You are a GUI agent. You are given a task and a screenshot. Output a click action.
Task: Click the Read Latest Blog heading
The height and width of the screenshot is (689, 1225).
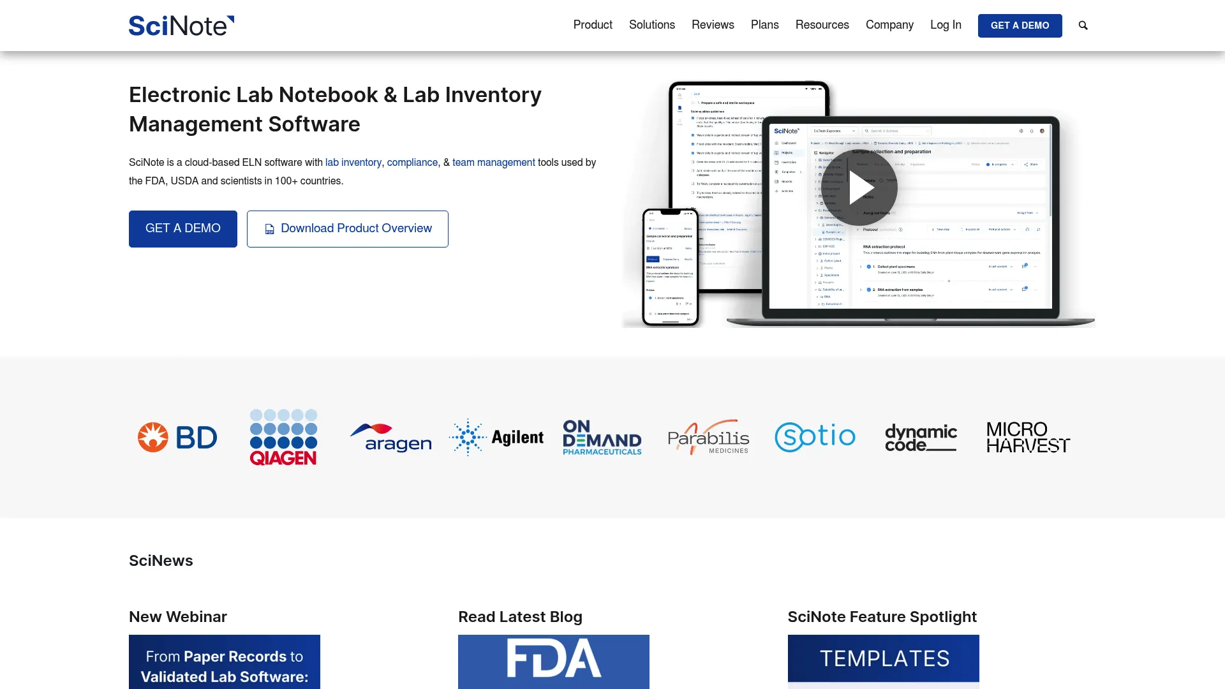520,617
